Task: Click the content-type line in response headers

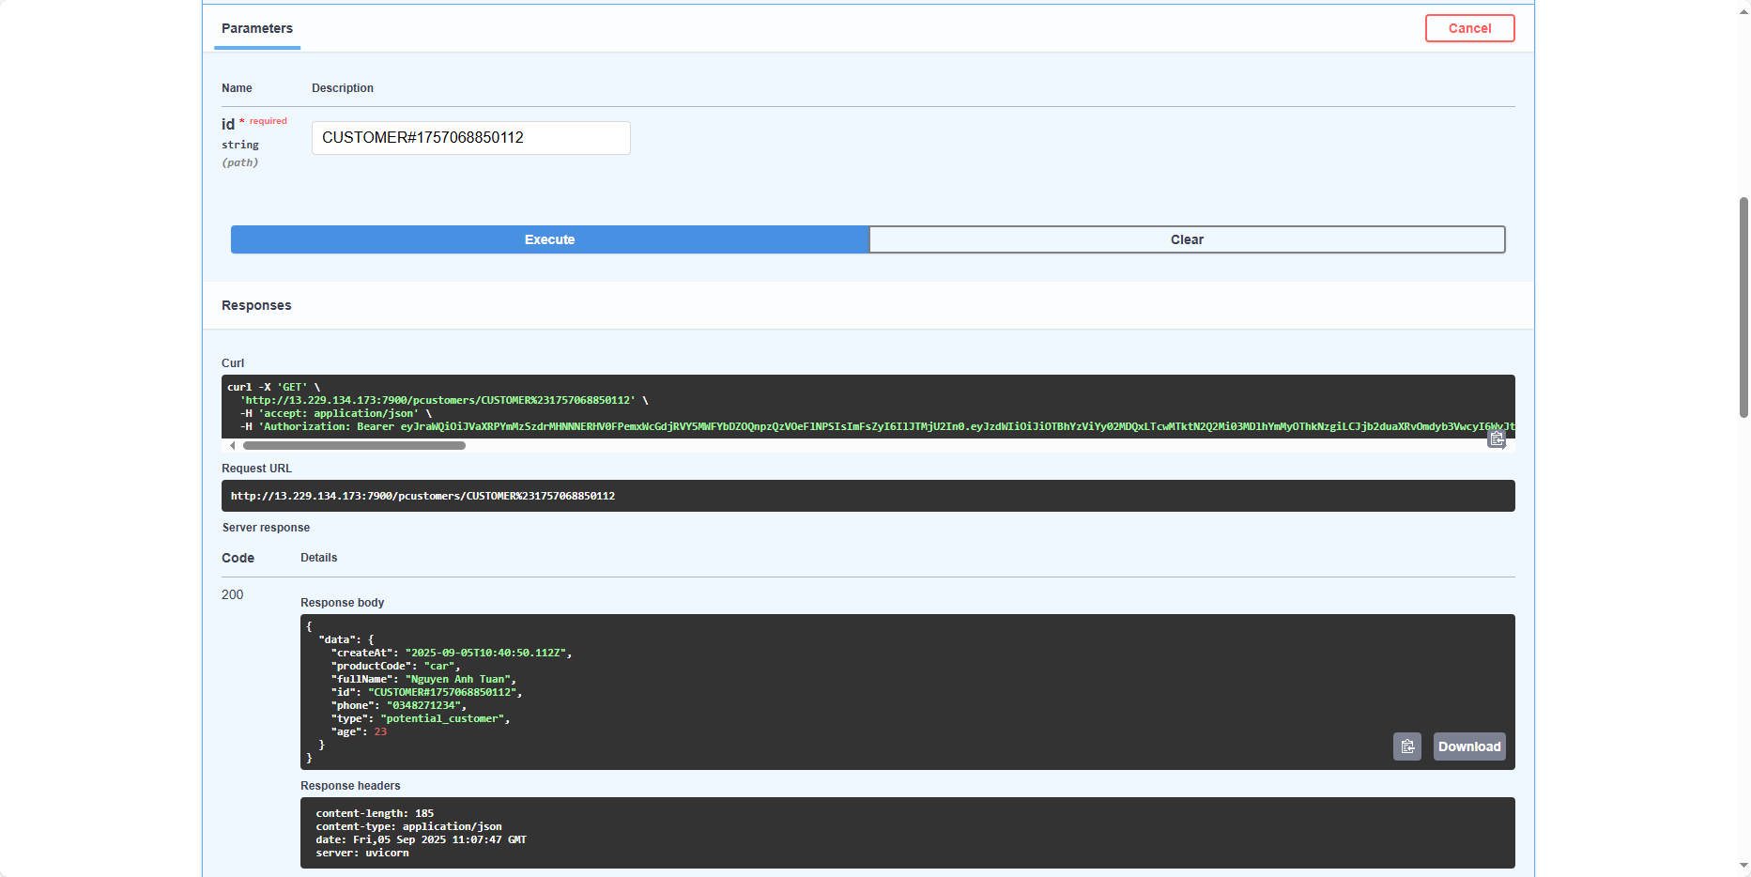Action: (x=408, y=826)
